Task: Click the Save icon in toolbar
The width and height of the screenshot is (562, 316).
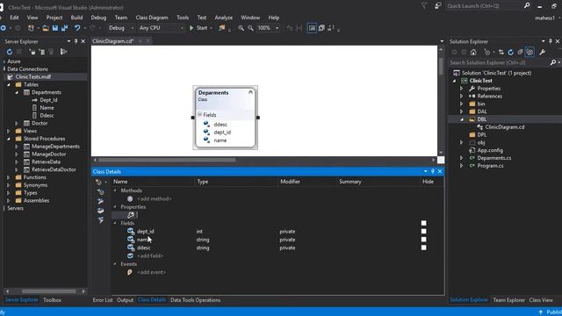Action: point(55,28)
